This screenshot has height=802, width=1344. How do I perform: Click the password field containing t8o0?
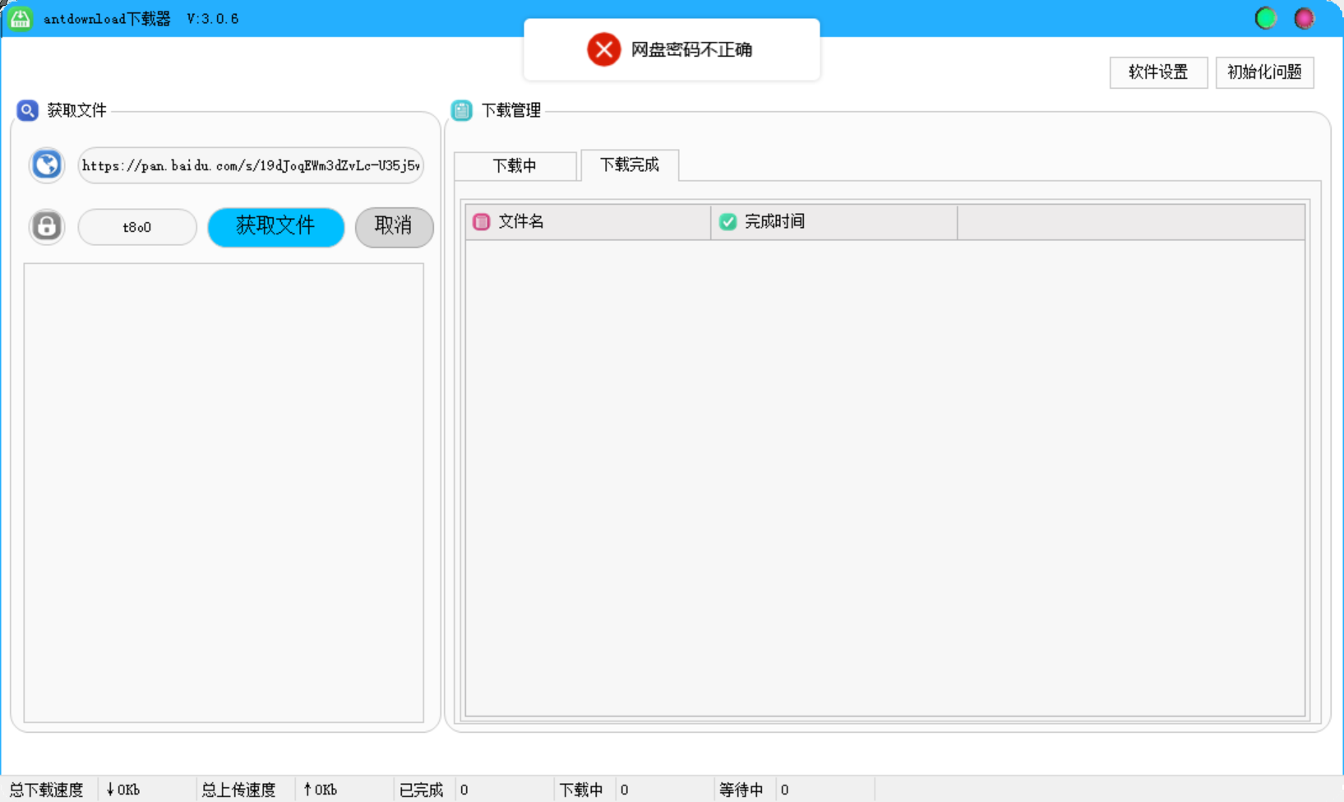137,227
